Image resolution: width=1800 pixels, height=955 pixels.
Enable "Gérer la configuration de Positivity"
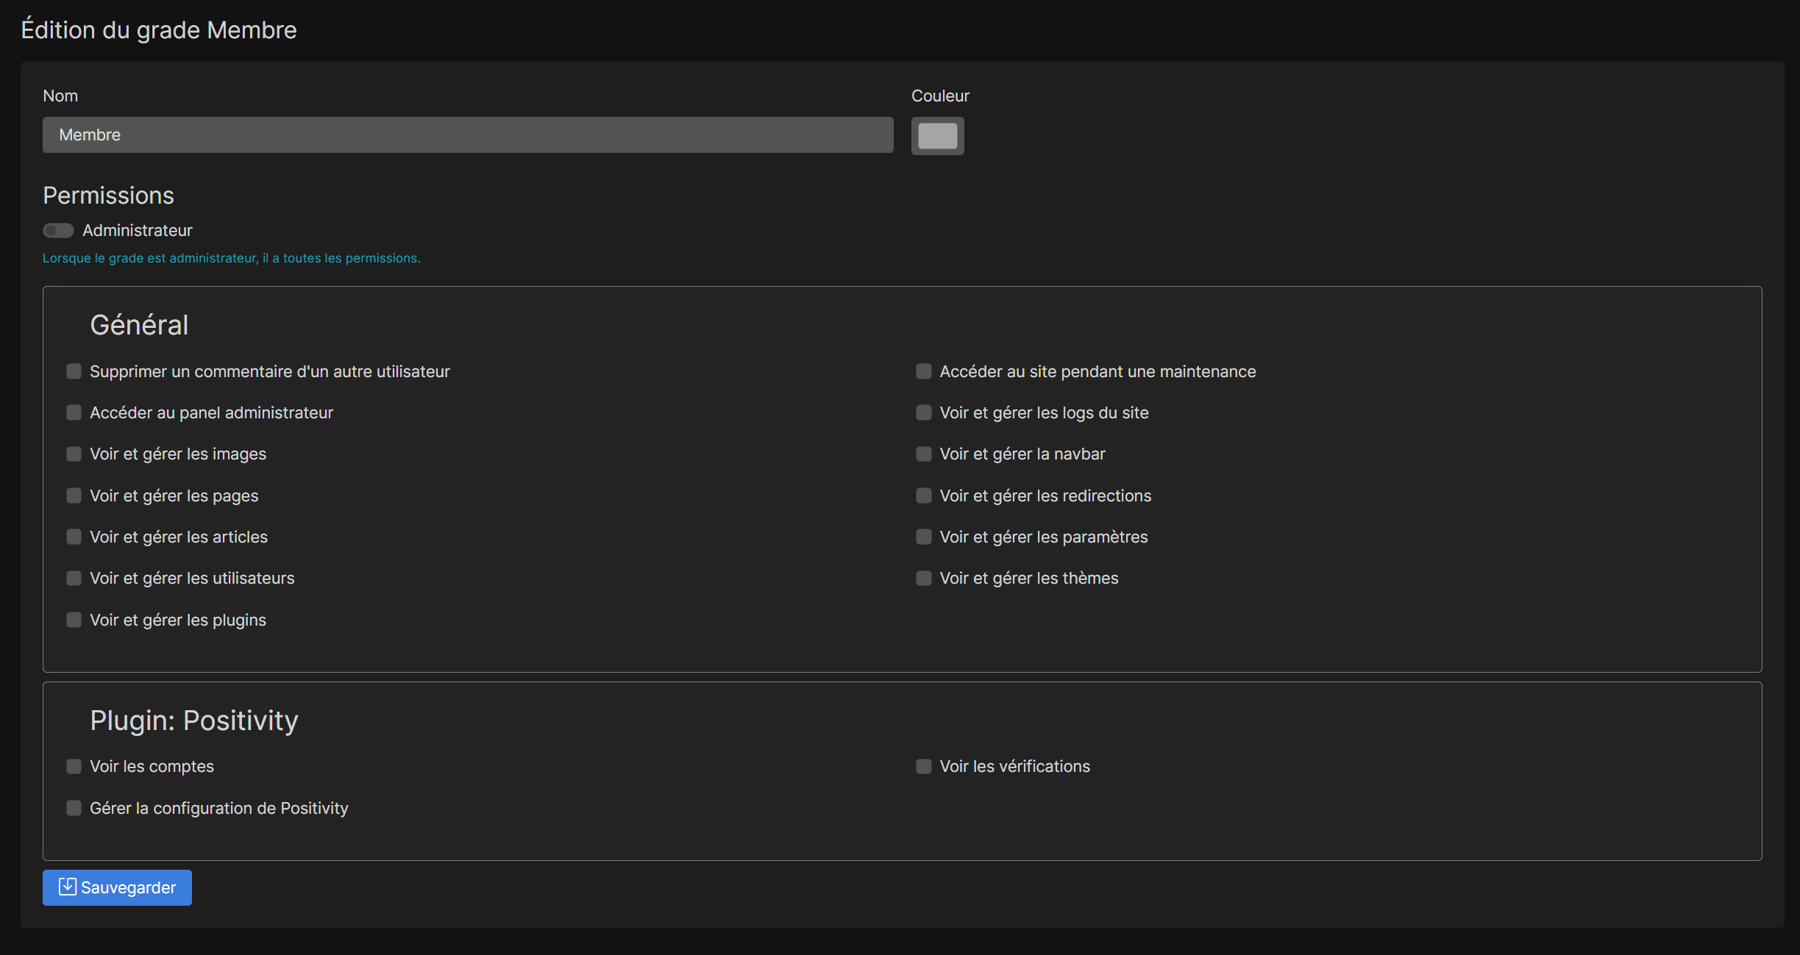(x=74, y=808)
